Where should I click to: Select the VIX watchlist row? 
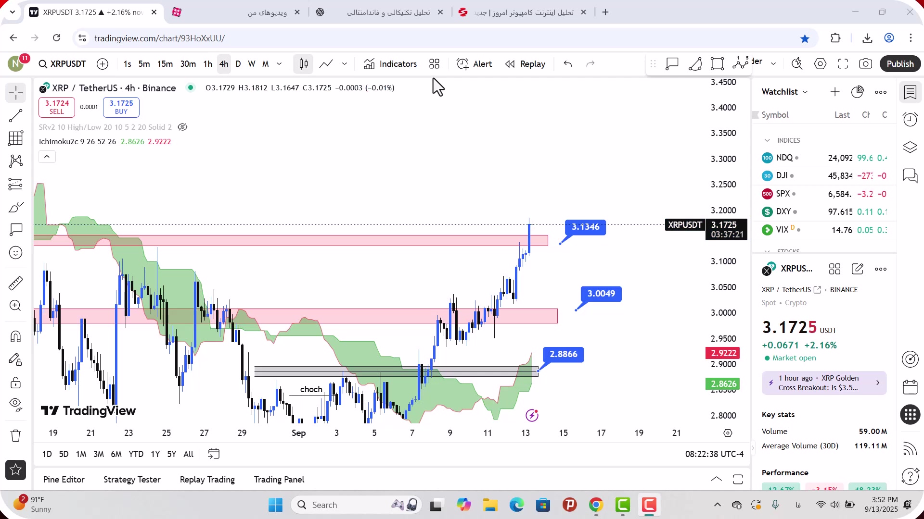(824, 230)
